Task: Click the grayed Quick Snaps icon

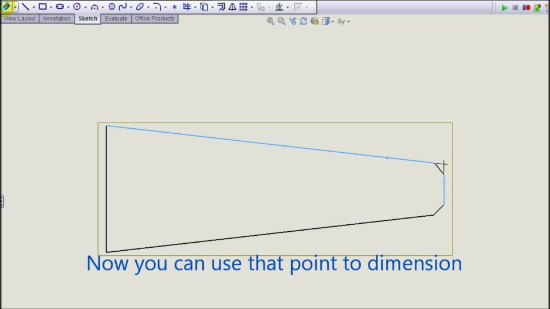Action: [x=298, y=6]
